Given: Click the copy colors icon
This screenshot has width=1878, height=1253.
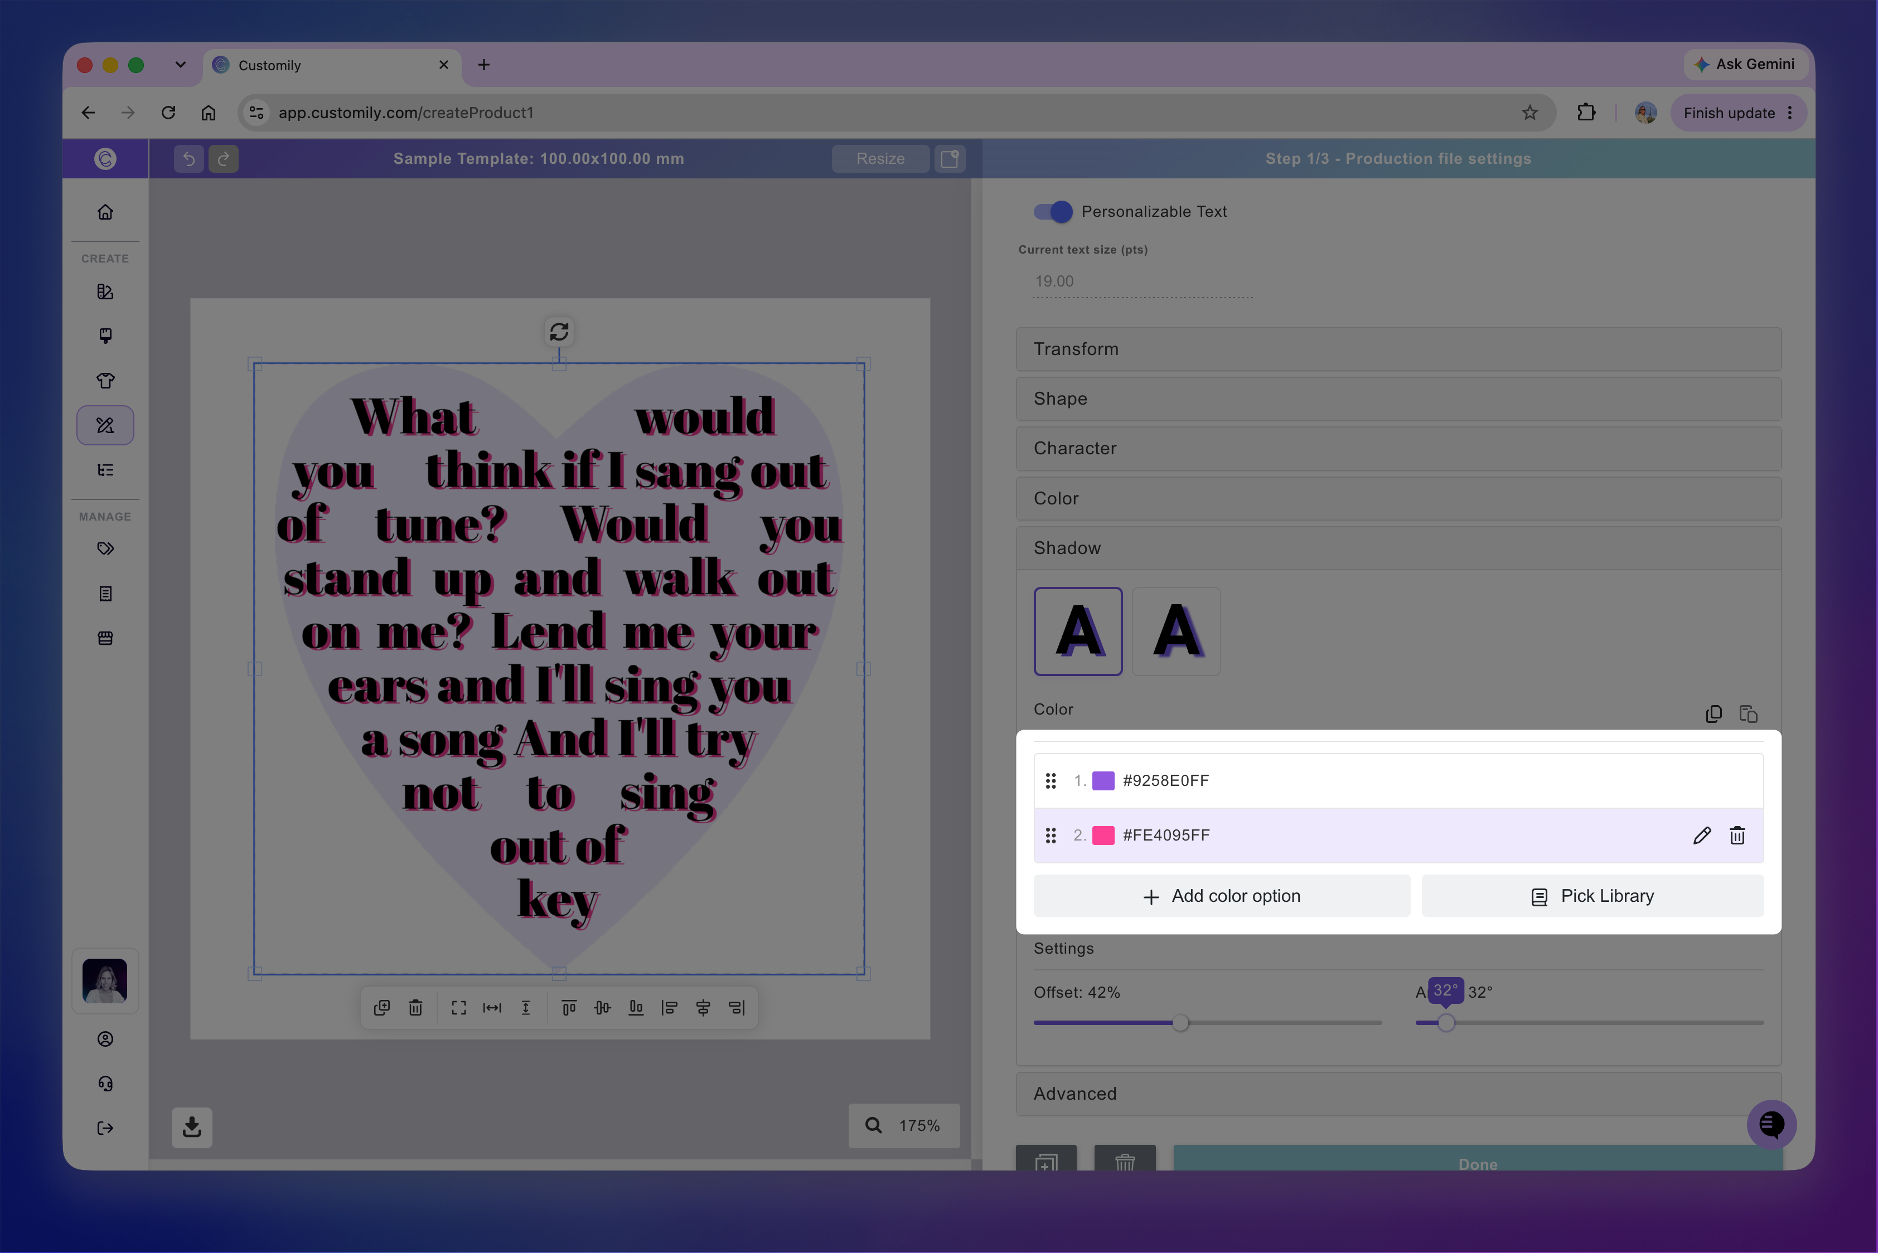Looking at the screenshot, I should (1714, 713).
